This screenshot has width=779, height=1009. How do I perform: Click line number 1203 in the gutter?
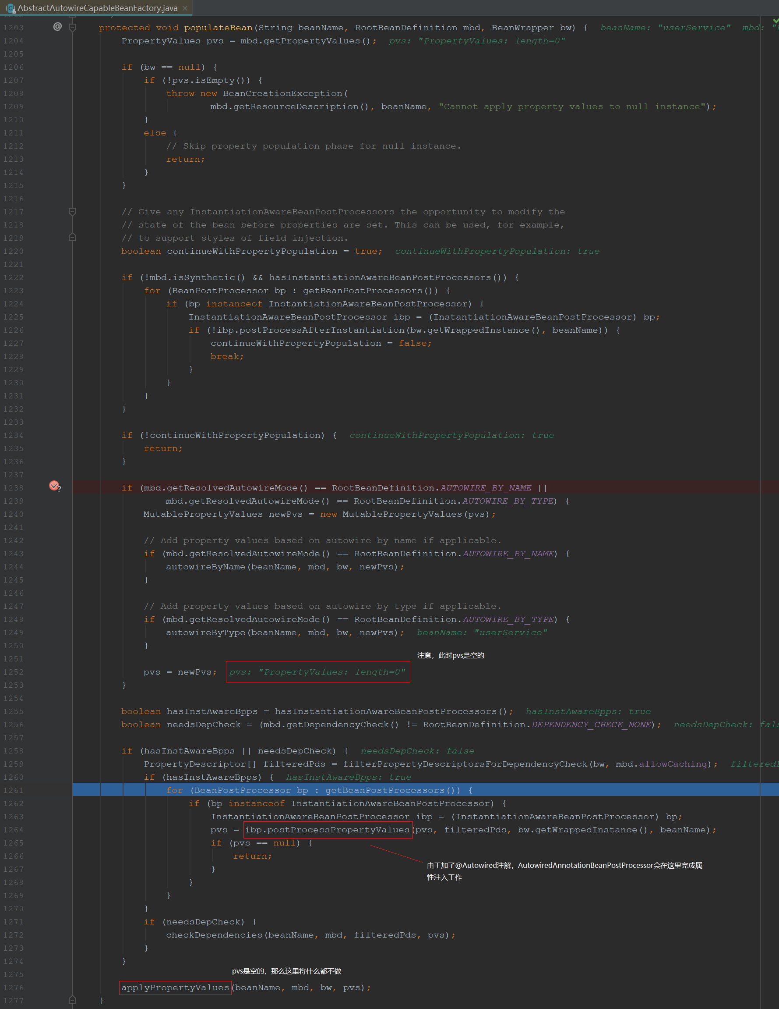click(14, 28)
